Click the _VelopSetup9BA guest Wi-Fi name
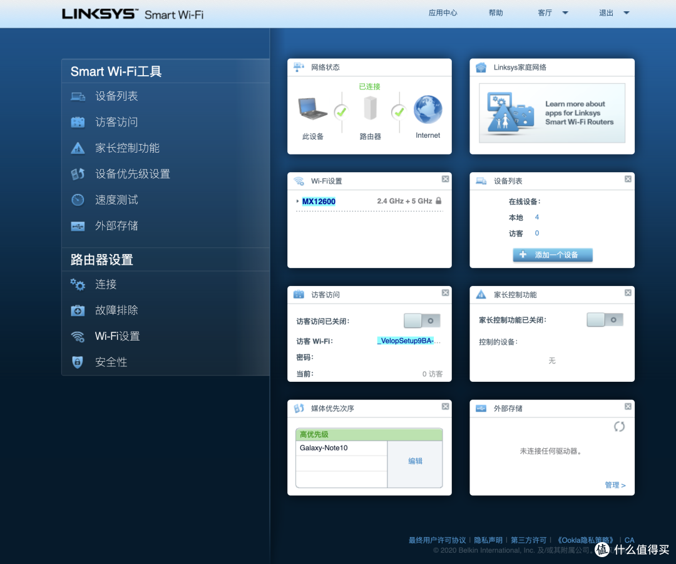 coord(408,341)
